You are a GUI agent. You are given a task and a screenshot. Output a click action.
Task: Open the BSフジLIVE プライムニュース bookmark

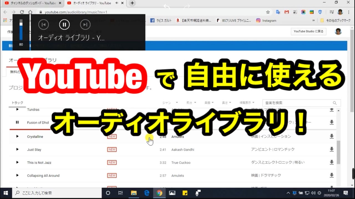(x=234, y=20)
